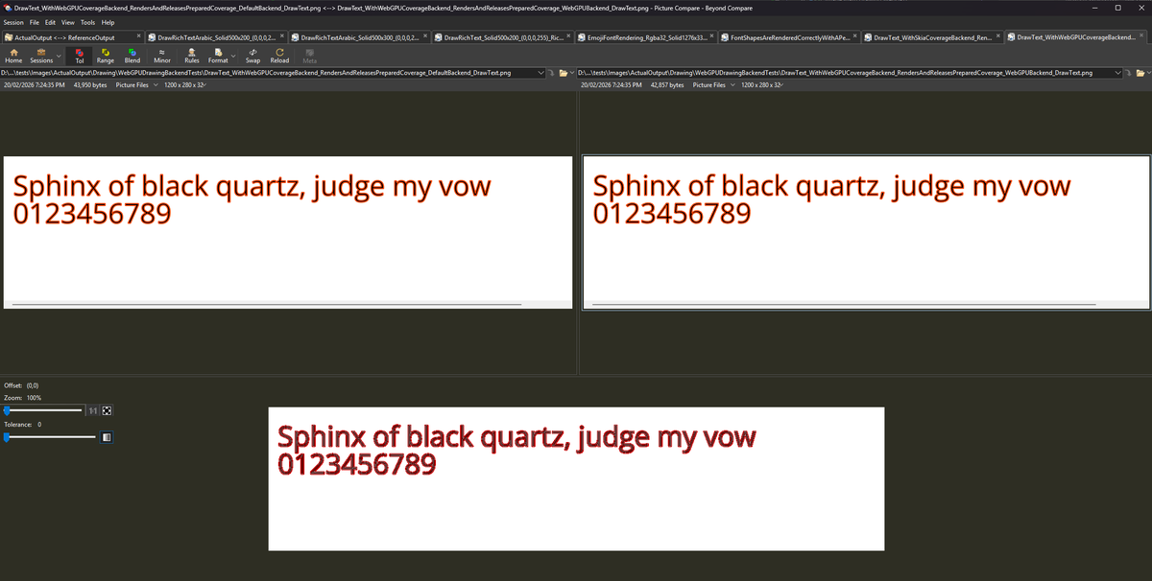Toggle Minor differences filter
This screenshot has width=1152, height=581.
[x=162, y=56]
